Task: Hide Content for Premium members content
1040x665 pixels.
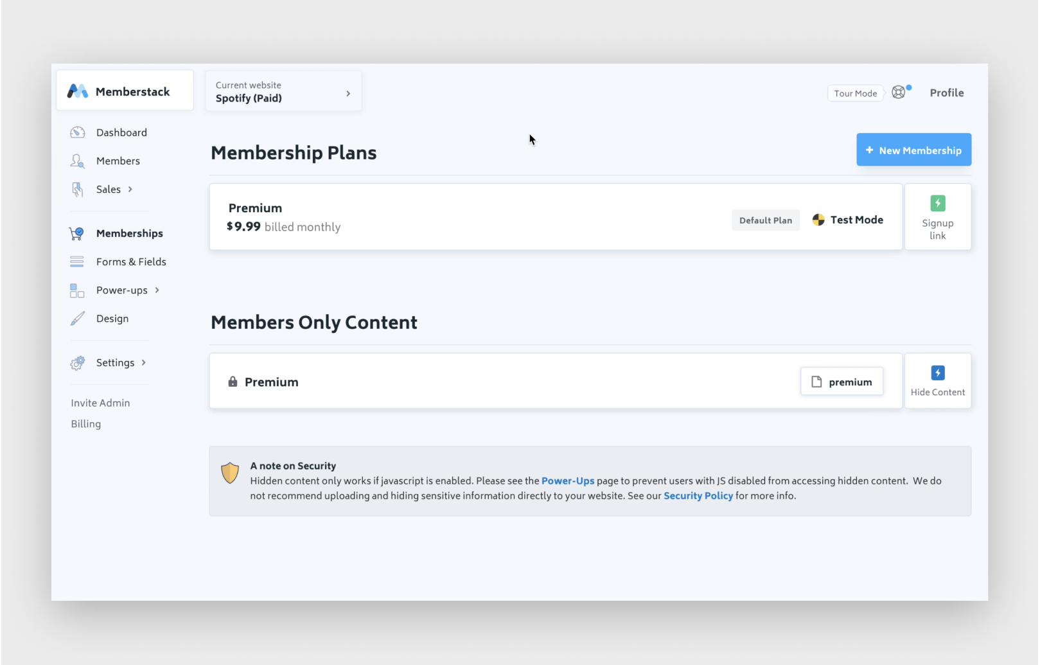Action: [937, 380]
